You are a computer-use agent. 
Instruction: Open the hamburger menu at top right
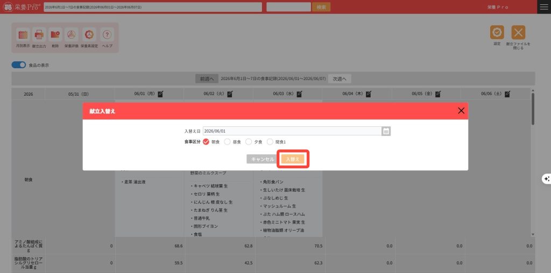(544, 7)
